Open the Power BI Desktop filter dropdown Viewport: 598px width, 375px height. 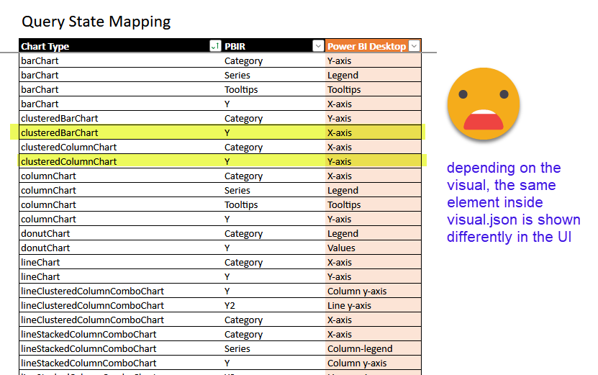(414, 46)
